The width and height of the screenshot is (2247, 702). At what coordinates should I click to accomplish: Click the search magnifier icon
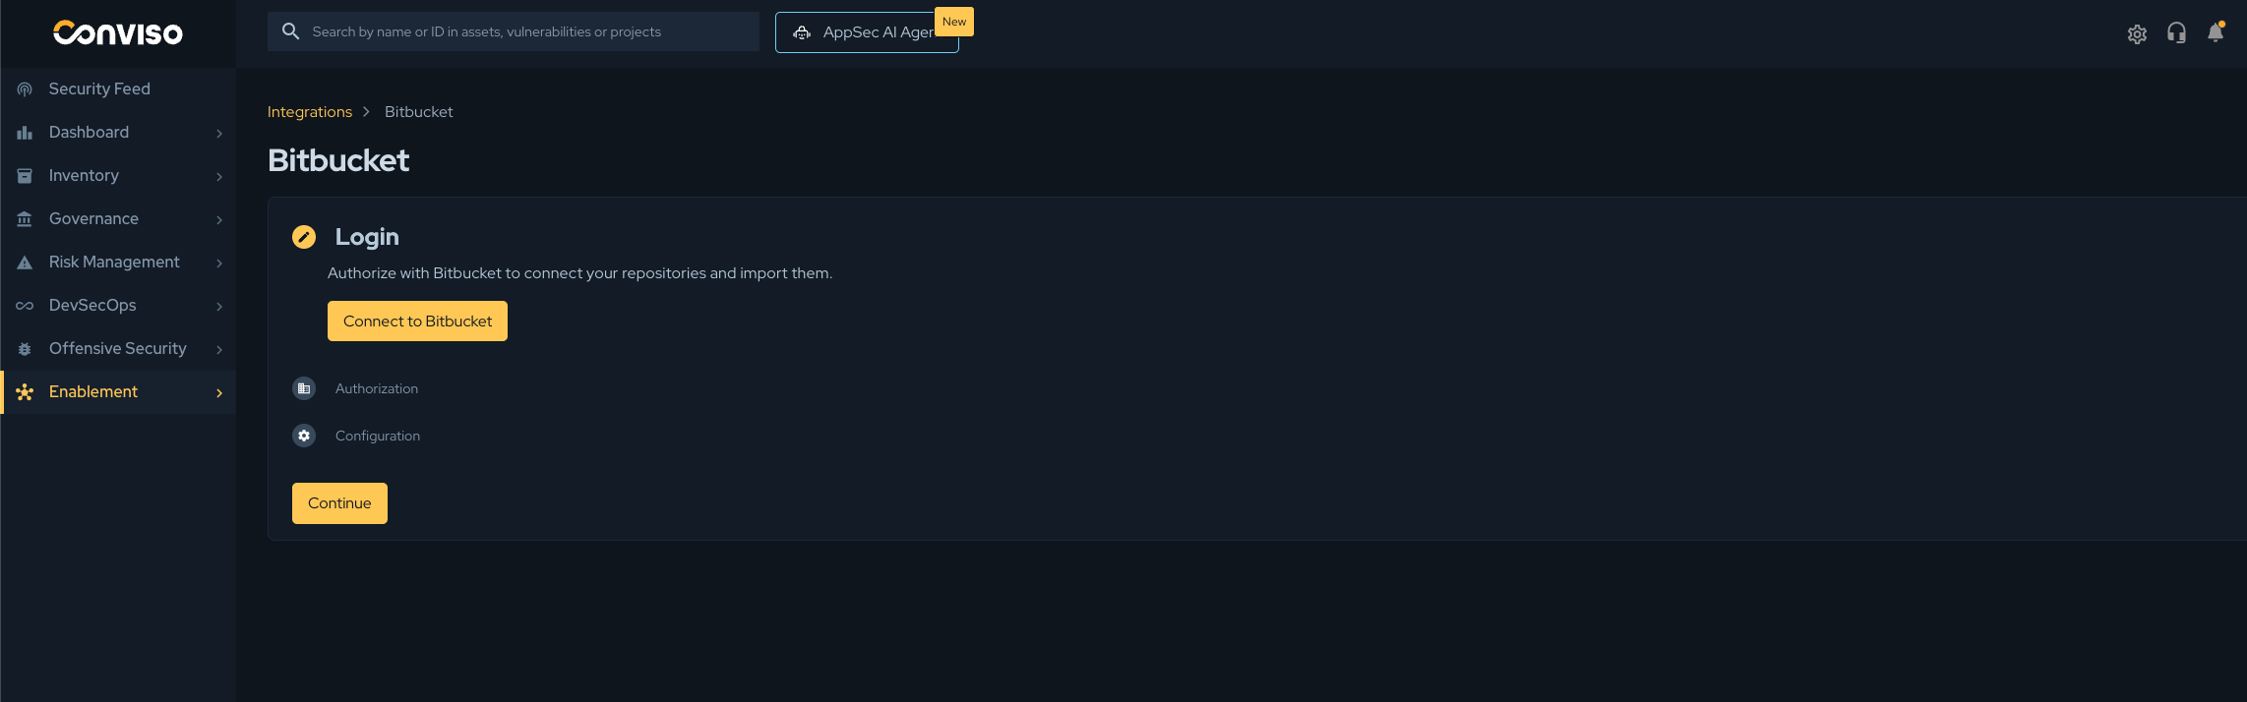tap(290, 31)
